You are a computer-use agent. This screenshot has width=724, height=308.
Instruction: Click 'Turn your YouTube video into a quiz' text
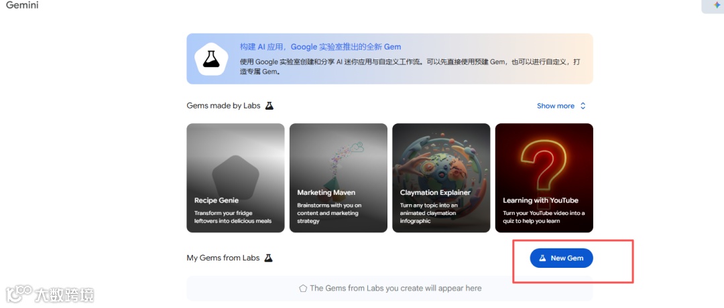pos(544,217)
